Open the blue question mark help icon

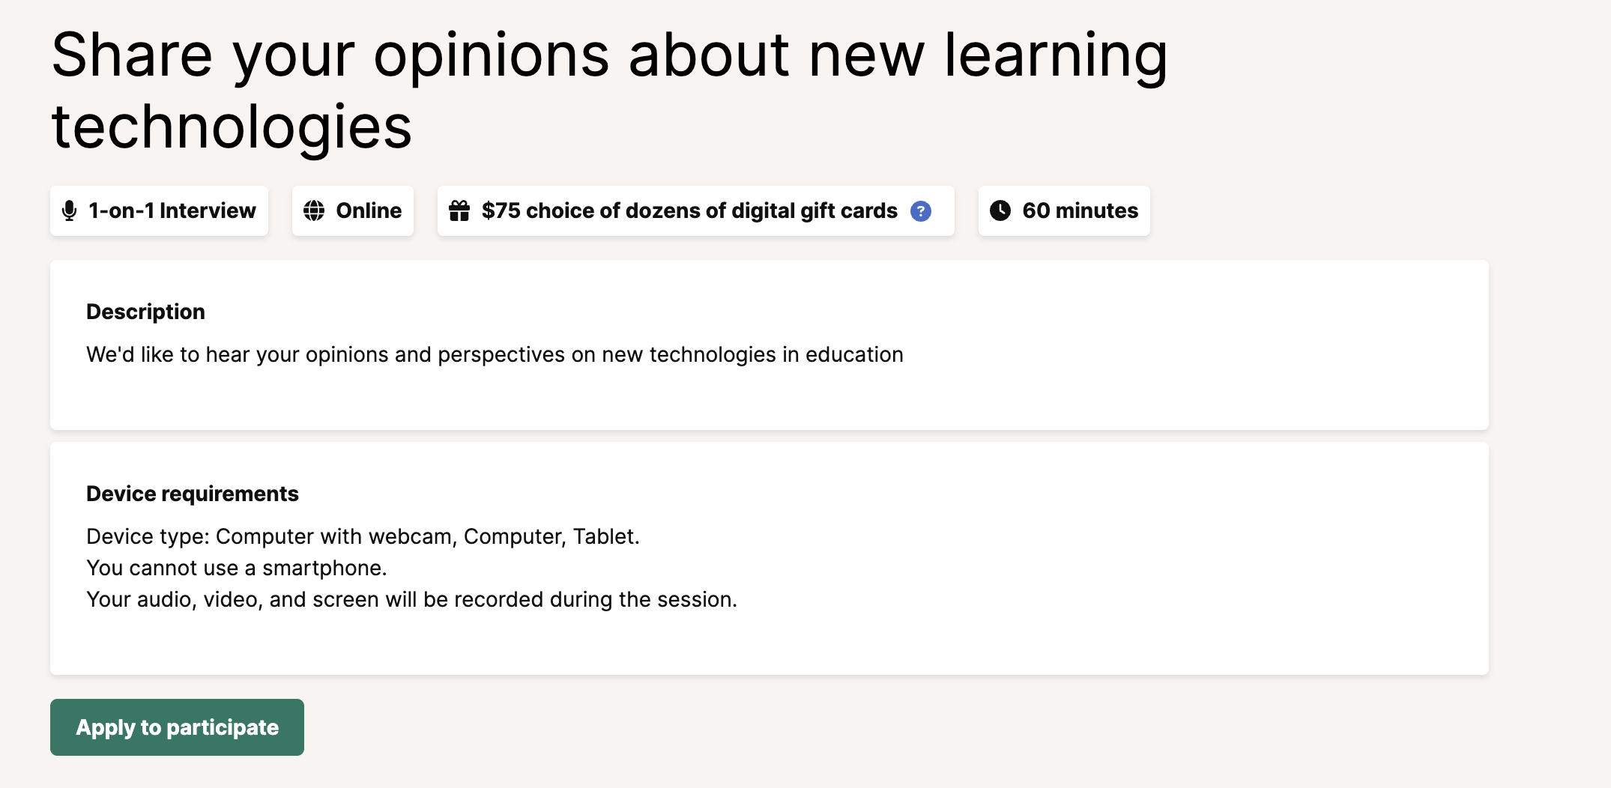pyautogui.click(x=921, y=212)
